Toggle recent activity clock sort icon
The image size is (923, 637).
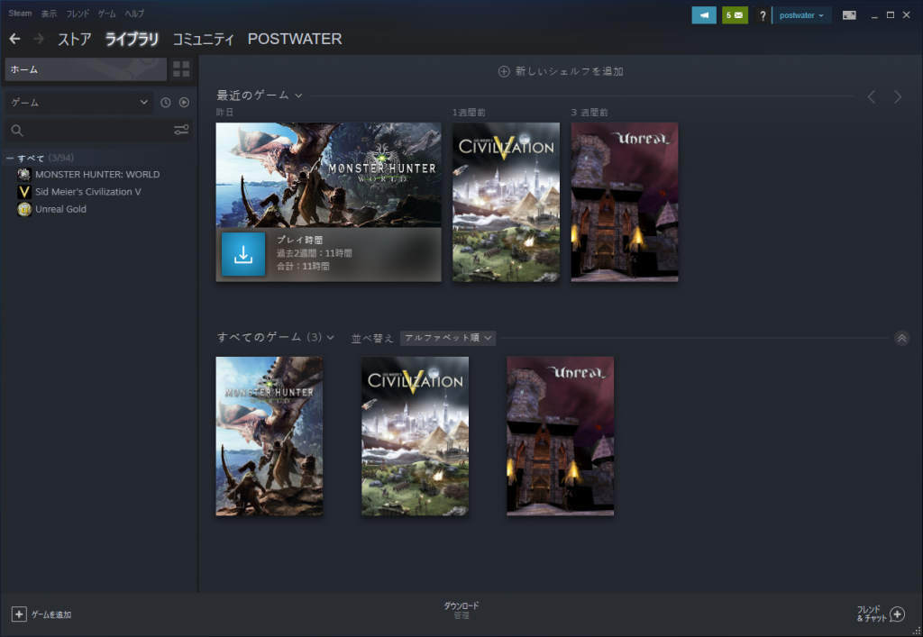[x=166, y=103]
